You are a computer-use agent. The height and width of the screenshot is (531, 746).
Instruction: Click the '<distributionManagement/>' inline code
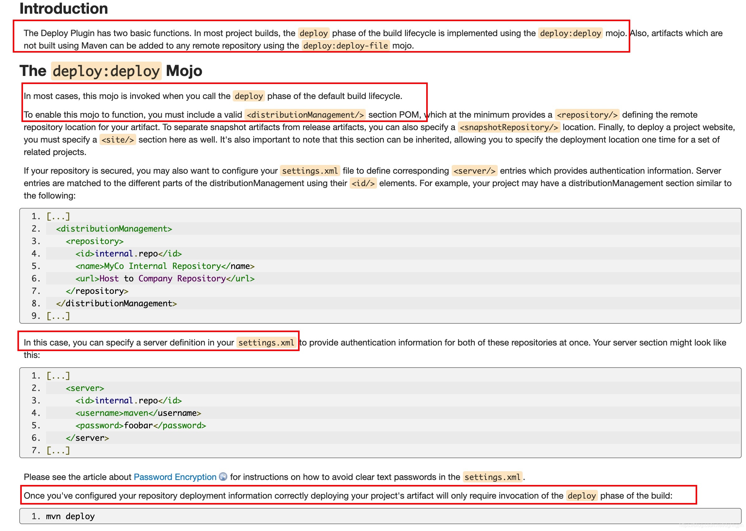305,115
